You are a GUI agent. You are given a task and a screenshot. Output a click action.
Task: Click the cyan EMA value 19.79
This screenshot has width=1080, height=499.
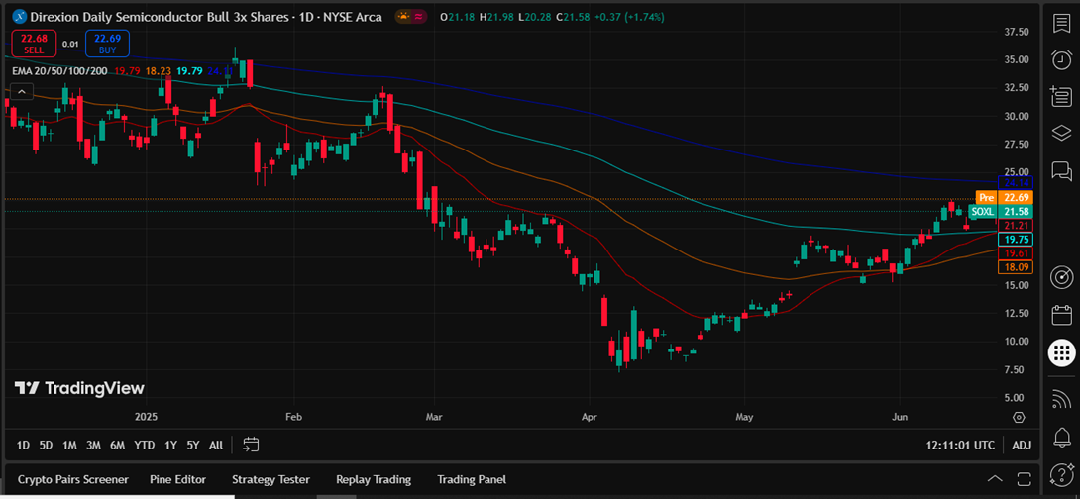tap(188, 71)
